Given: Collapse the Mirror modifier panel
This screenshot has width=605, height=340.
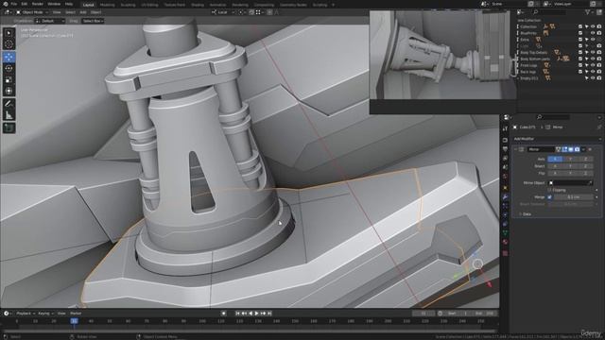Looking at the screenshot, I should [515, 149].
